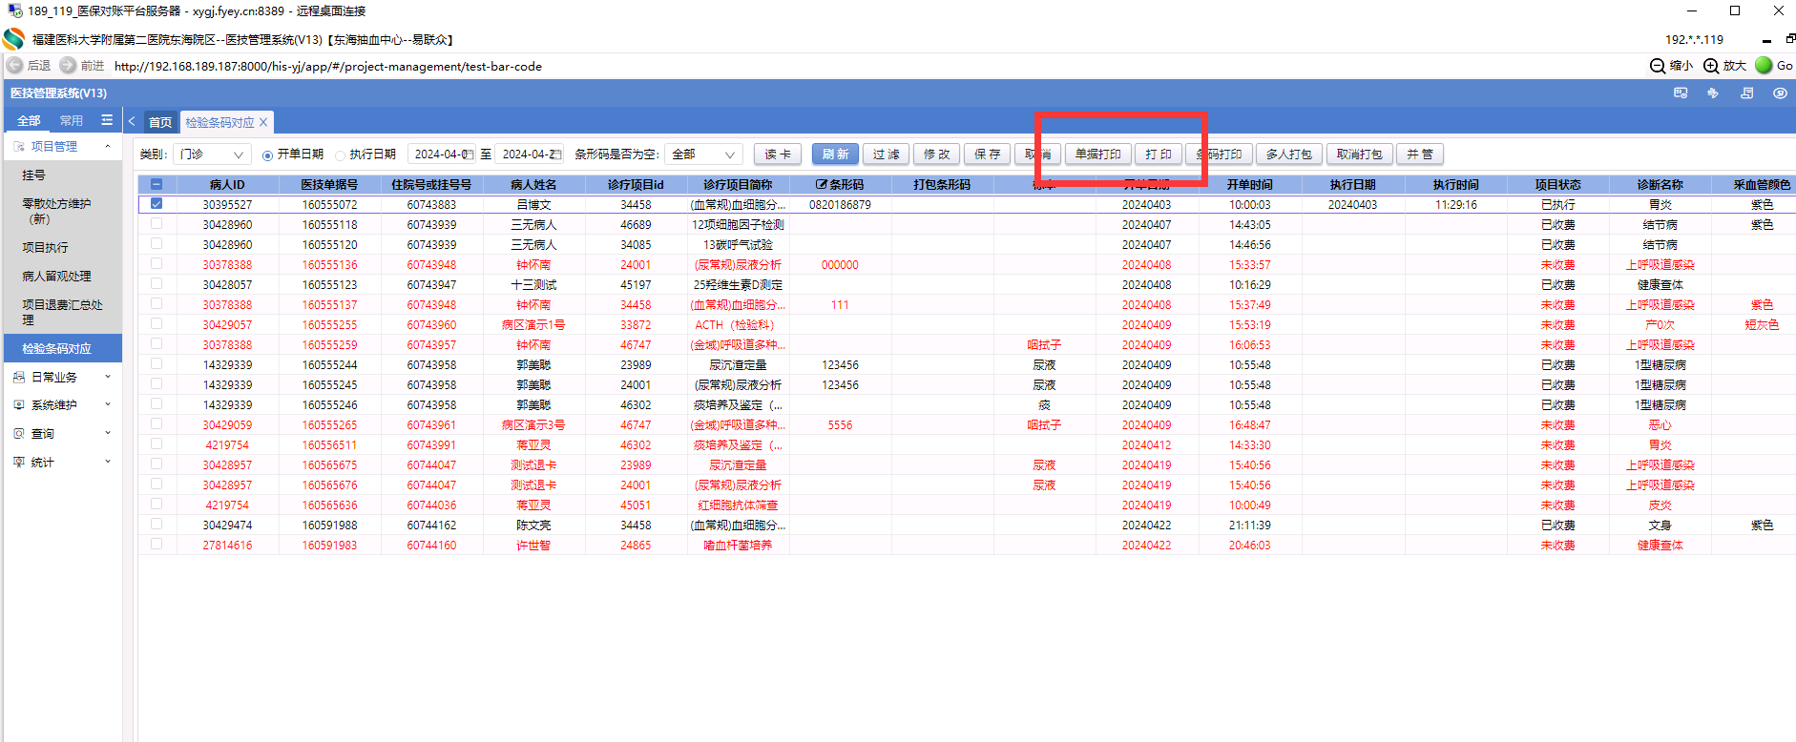Click the 多人打包 button
Image resolution: width=1796 pixels, height=742 pixels.
point(1289,155)
